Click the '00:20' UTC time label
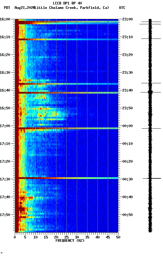The width and height of the screenshot is (163, 256). point(128,161)
